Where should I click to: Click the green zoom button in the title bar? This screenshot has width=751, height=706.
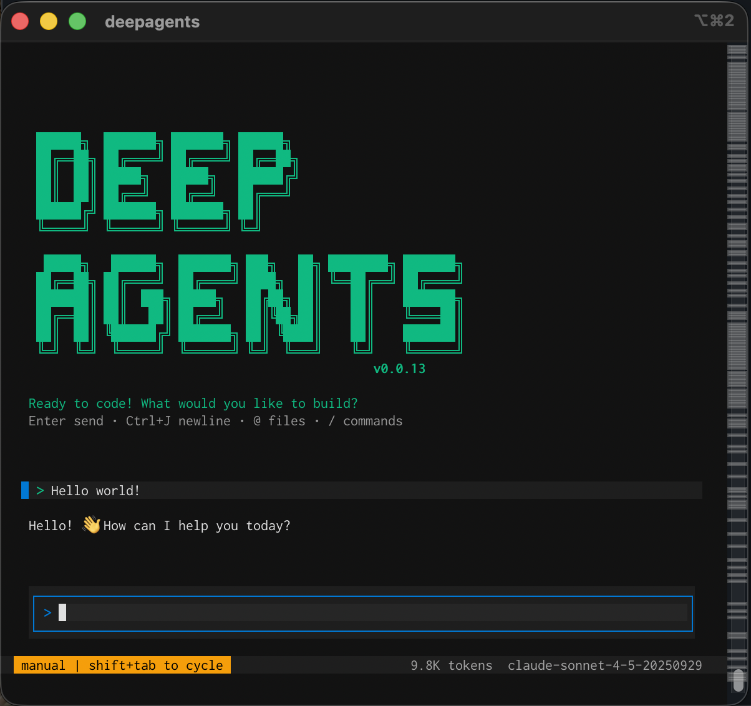coord(77,21)
